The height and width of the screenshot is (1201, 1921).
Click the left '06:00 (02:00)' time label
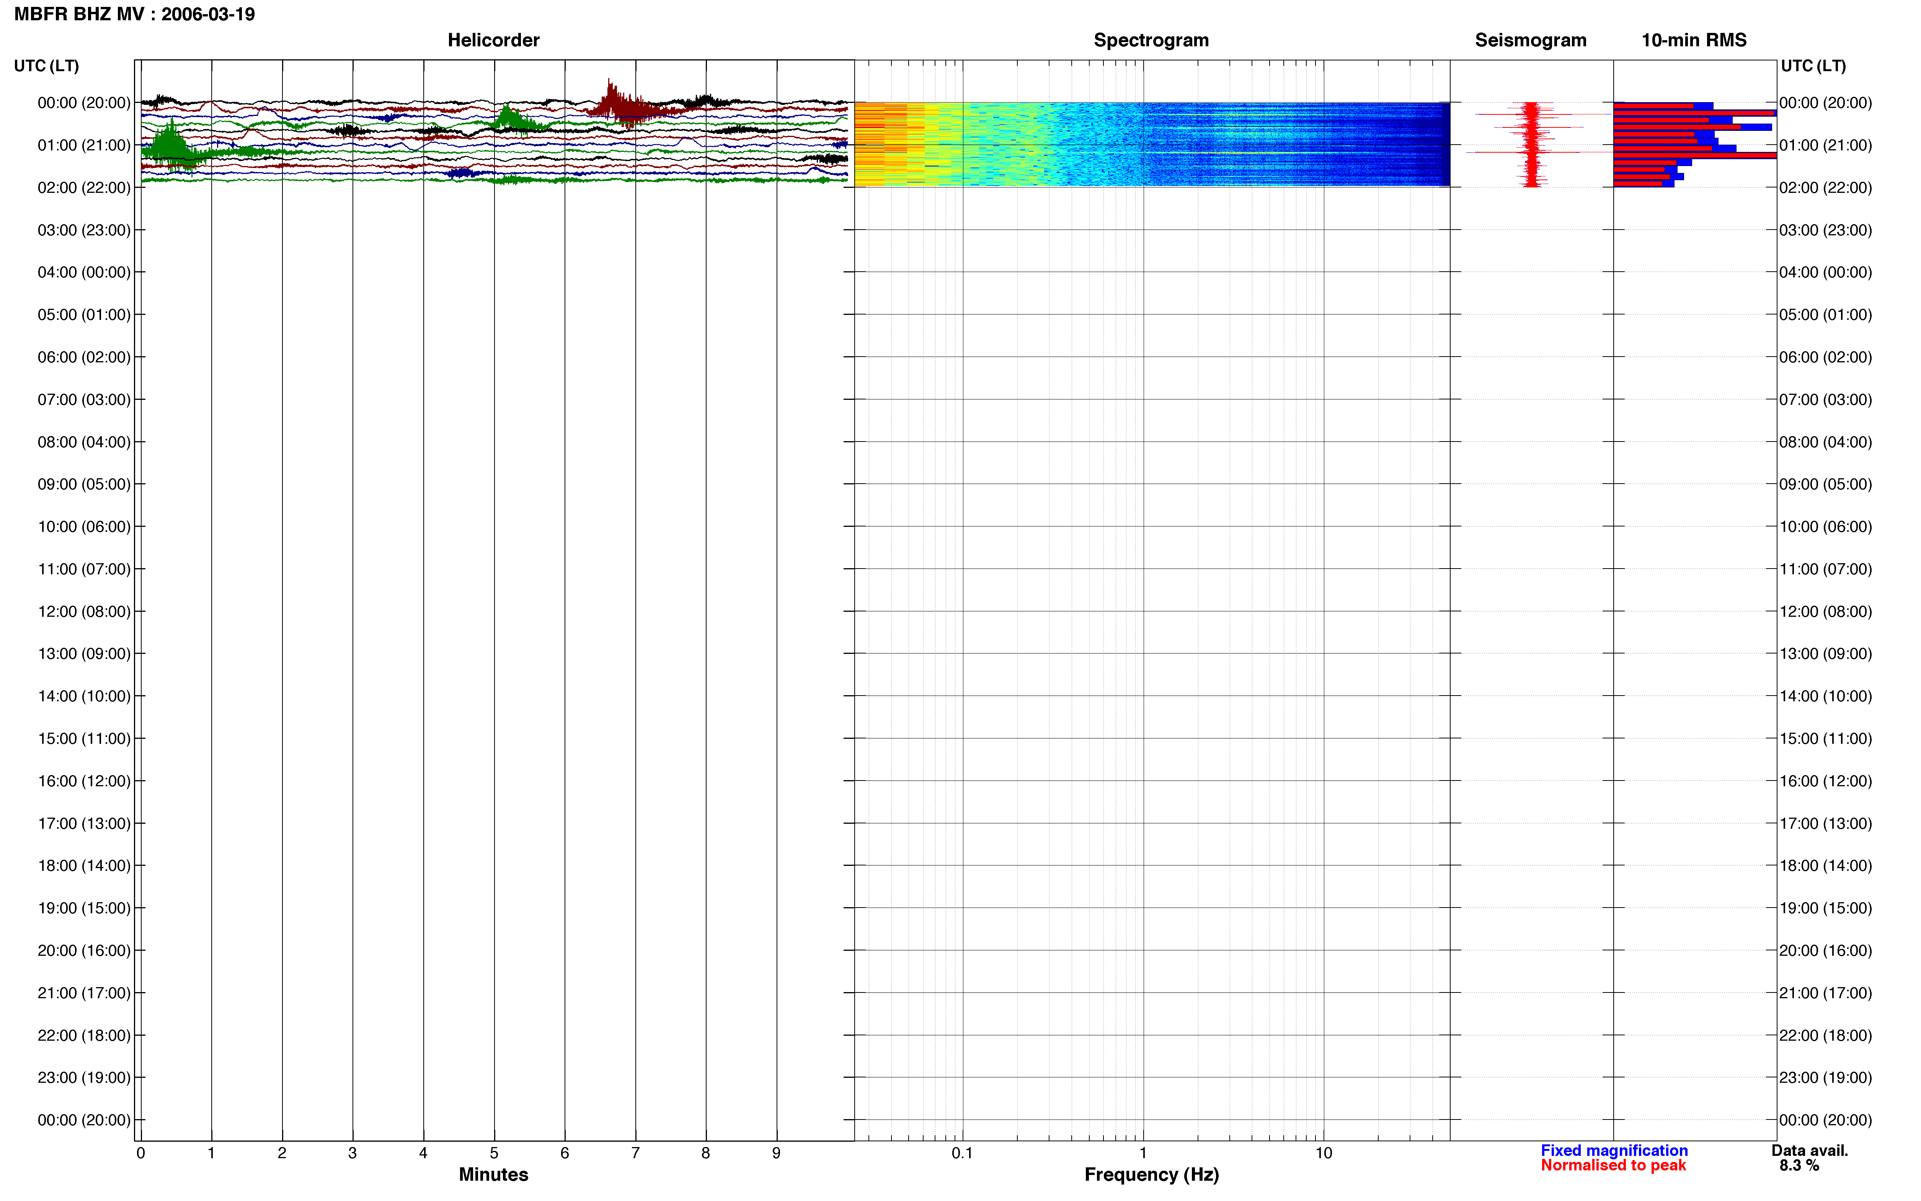point(84,357)
